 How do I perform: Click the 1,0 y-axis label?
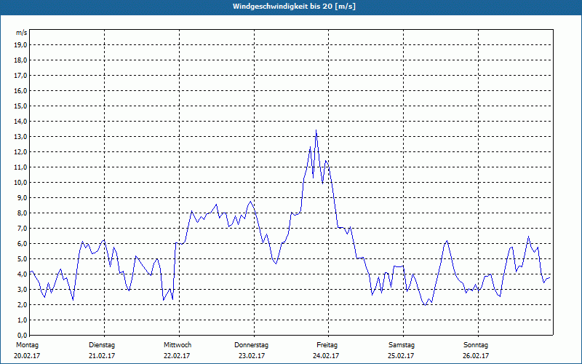coord(22,320)
